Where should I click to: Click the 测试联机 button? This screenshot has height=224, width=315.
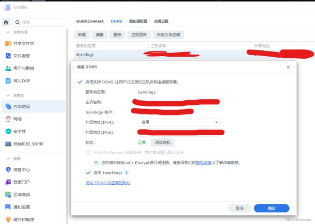click(163, 143)
